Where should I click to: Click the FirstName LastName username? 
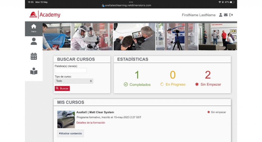click(x=199, y=15)
